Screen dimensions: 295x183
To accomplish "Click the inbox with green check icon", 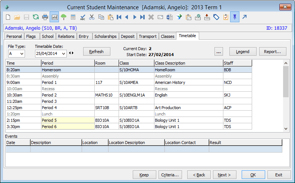I will click(198, 17).
